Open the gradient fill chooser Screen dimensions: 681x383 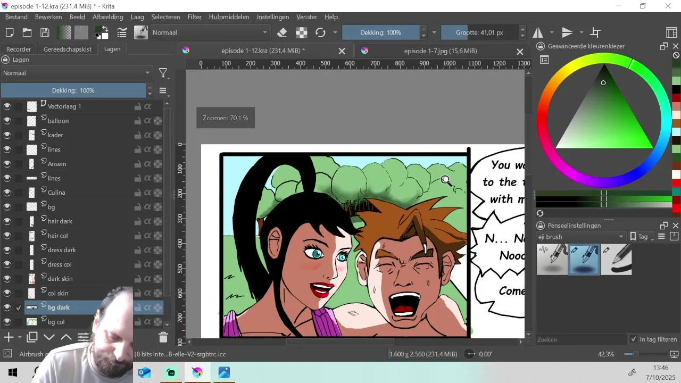[x=64, y=32]
